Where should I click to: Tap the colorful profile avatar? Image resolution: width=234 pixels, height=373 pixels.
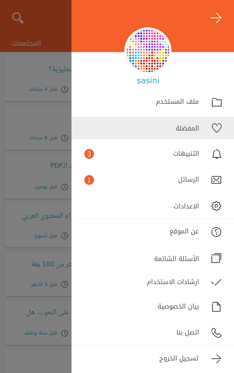pos(148,50)
